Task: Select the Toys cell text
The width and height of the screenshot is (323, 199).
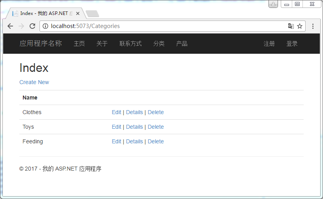Action: 28,127
